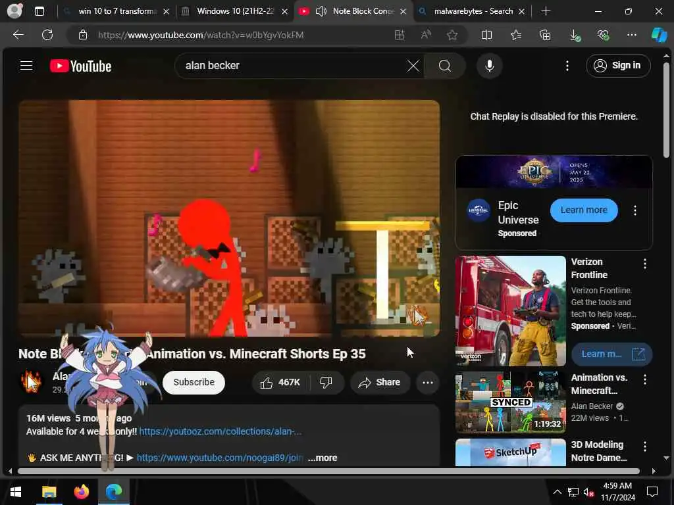Viewport: 674px width, 505px height.
Task: Click the horizontal page scrollbar
Action: (329, 471)
